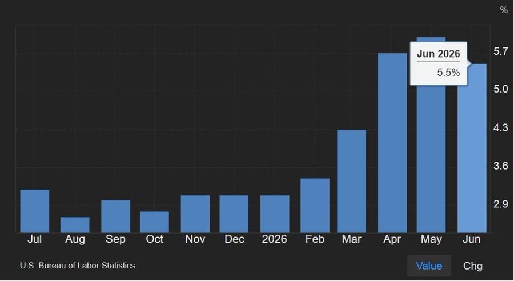This screenshot has height=281, width=514.
Task: Select the Dec bar
Action: (x=234, y=214)
